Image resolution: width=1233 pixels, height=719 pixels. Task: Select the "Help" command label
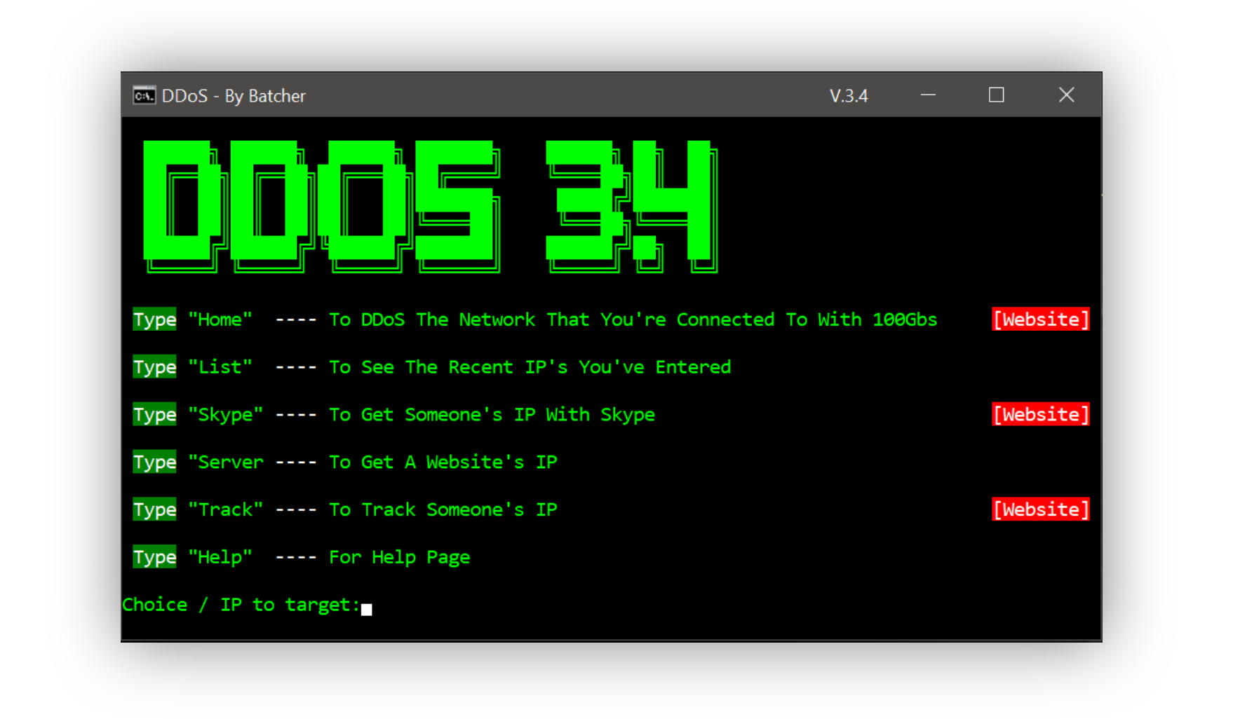click(x=220, y=557)
